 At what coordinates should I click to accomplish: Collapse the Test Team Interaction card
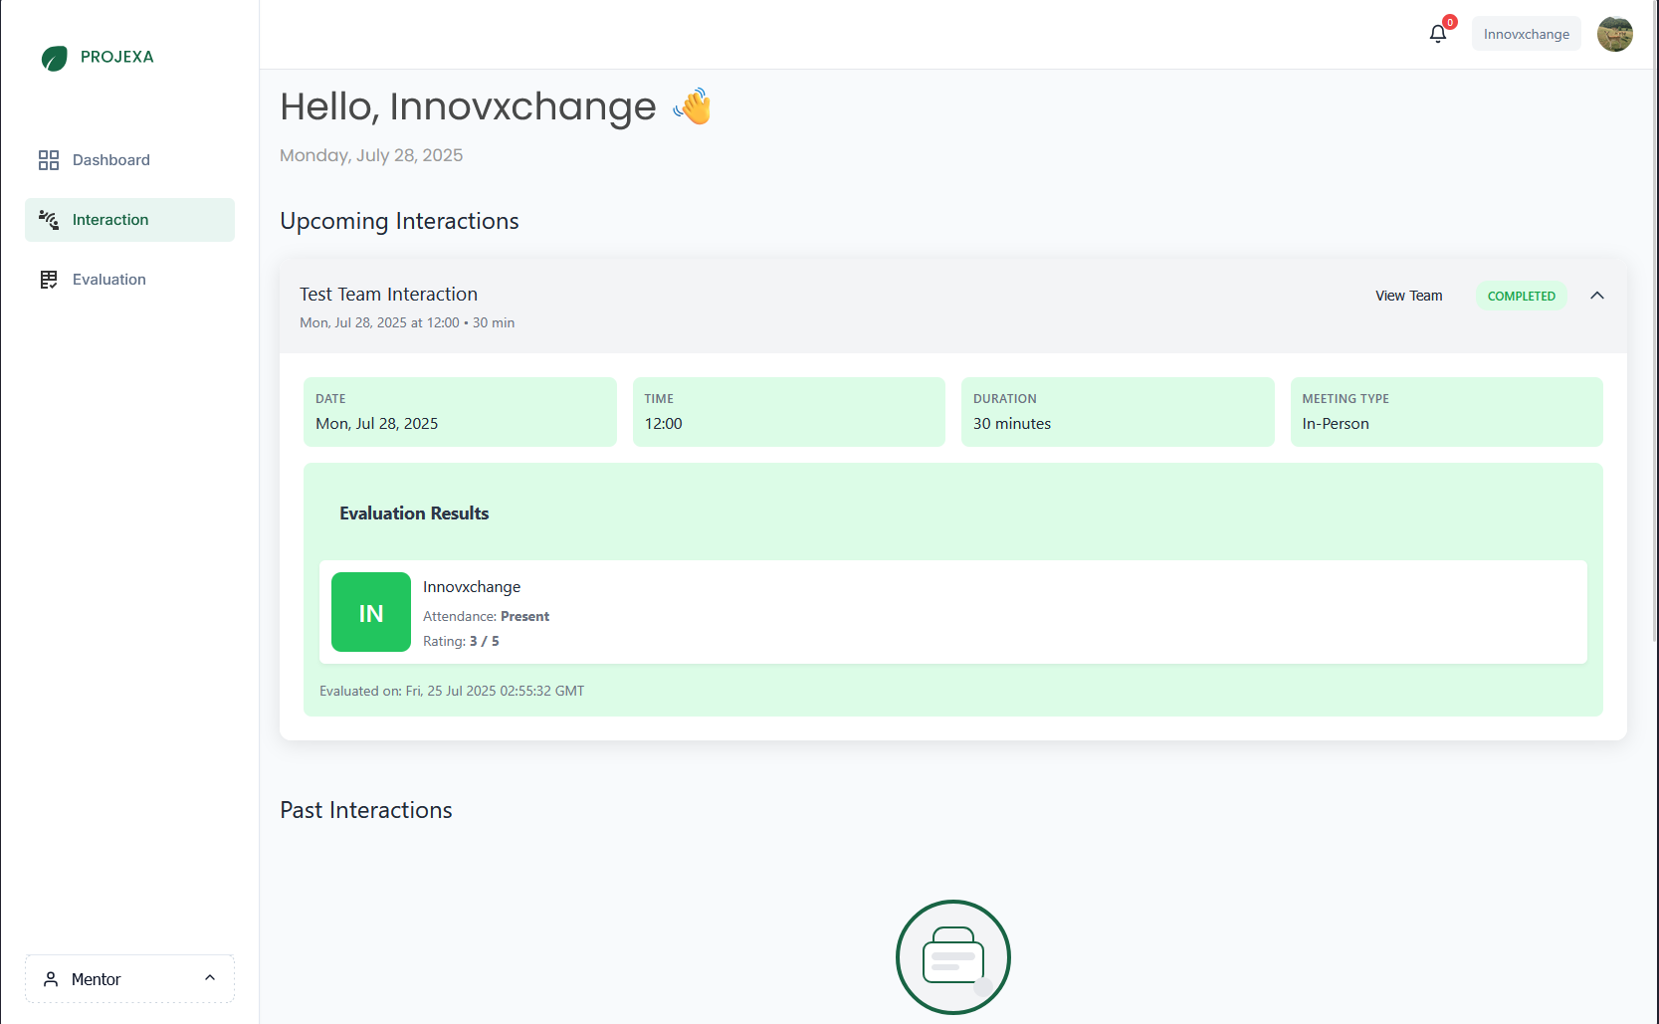1597,296
